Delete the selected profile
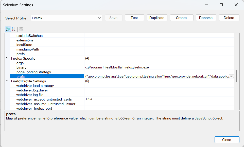Viewport: 244px width, 147px height. click(229, 18)
